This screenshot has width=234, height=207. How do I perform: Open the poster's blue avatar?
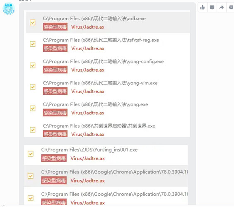pos(9,9)
